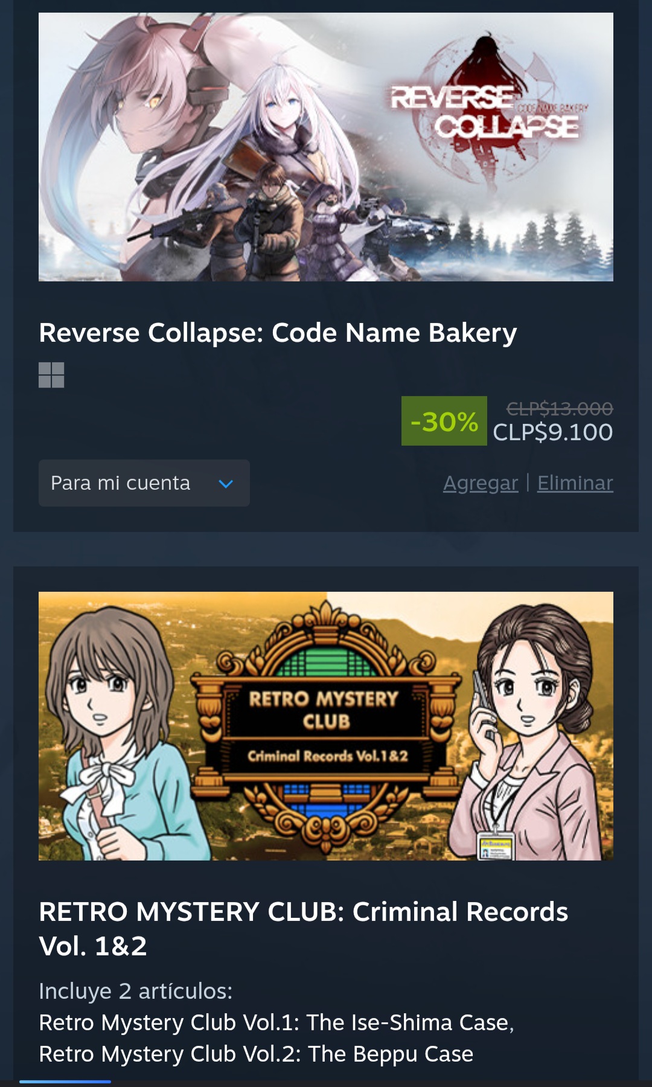Click Agregar link for Reverse Collapse
The width and height of the screenshot is (652, 1087).
pyautogui.click(x=481, y=483)
